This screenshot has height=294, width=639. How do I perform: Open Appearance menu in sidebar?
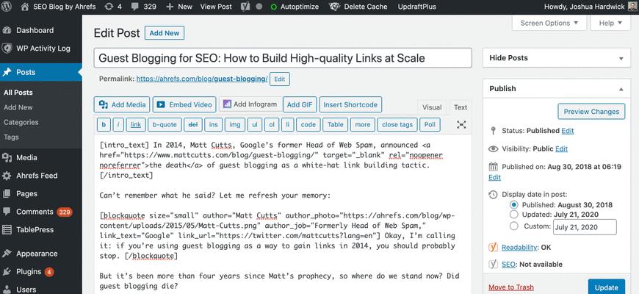pyautogui.click(x=36, y=254)
